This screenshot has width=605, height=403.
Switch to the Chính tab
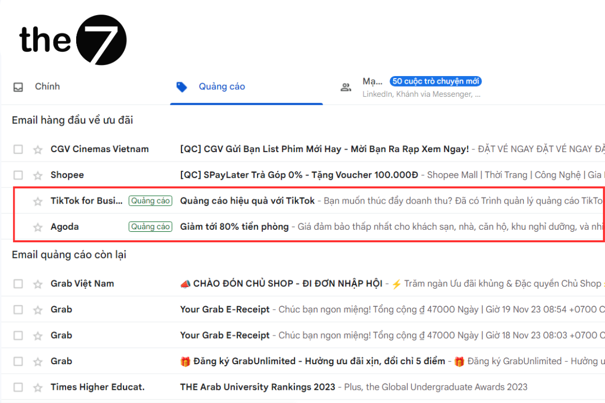(47, 87)
